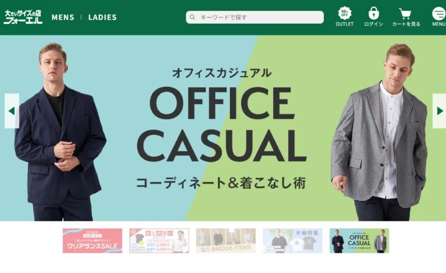View cart using the shopping cart icon
446x273 pixels.
(405, 13)
